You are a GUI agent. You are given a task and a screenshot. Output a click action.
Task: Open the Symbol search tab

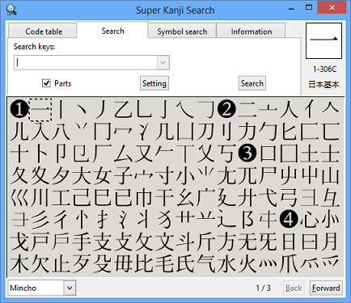[182, 32]
